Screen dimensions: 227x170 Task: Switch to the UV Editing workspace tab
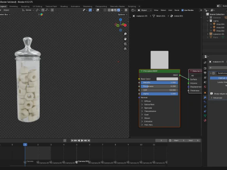coord(37,7)
